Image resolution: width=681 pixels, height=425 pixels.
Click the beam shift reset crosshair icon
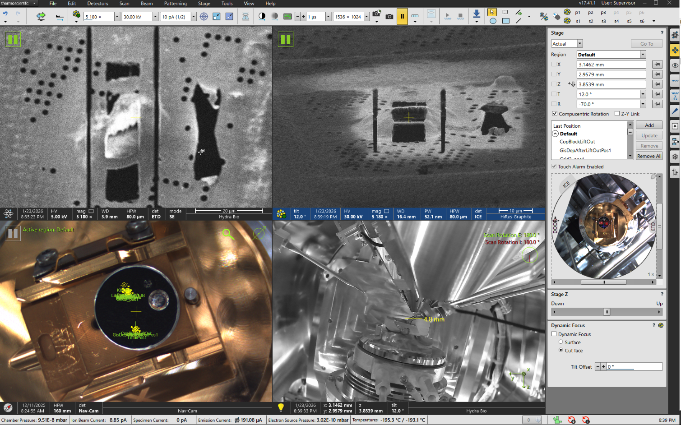click(x=204, y=17)
